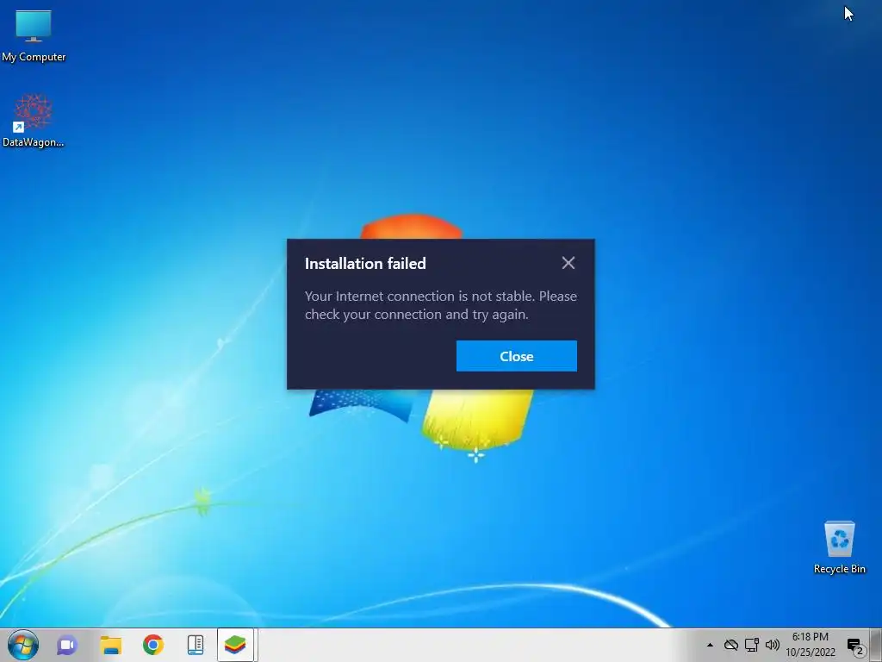Launch Google Chrome from the taskbar

[x=153, y=645]
